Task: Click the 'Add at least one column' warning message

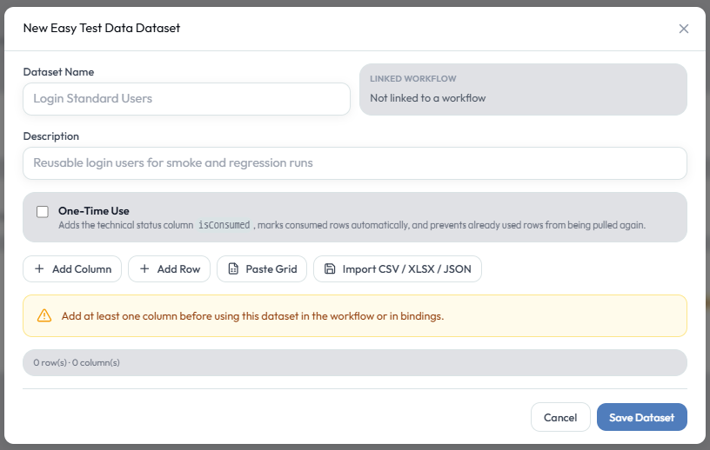Action: click(252, 316)
